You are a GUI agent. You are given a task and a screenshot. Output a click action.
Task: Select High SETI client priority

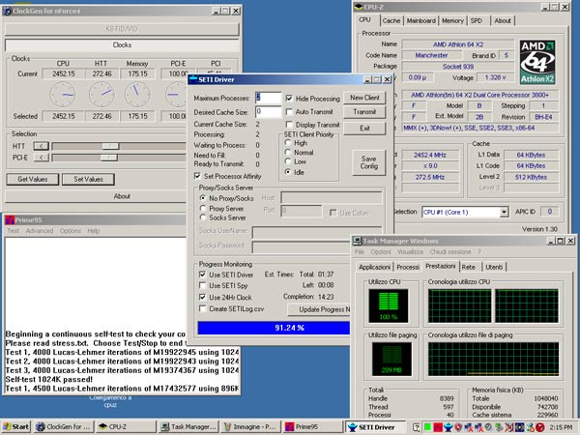click(288, 143)
